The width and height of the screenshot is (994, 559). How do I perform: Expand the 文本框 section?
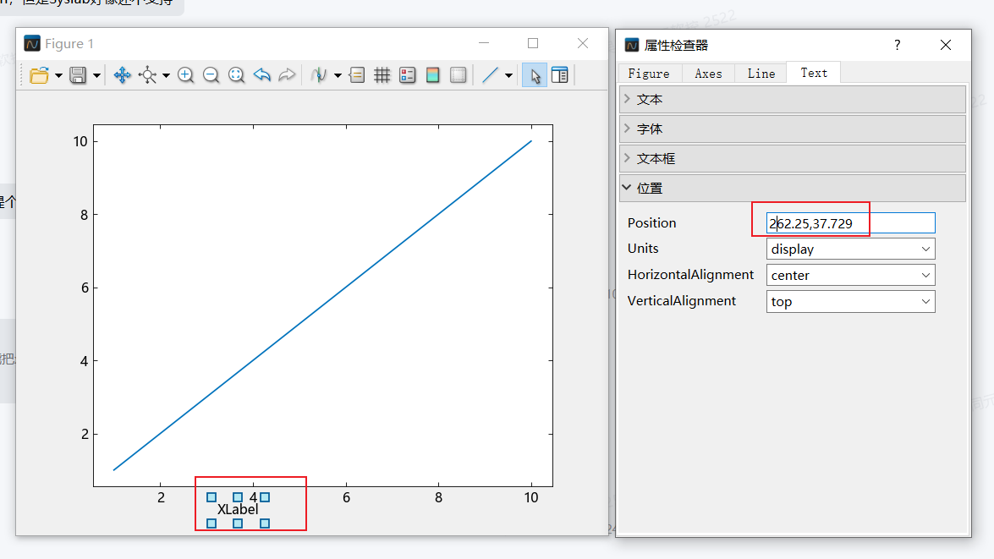(793, 159)
